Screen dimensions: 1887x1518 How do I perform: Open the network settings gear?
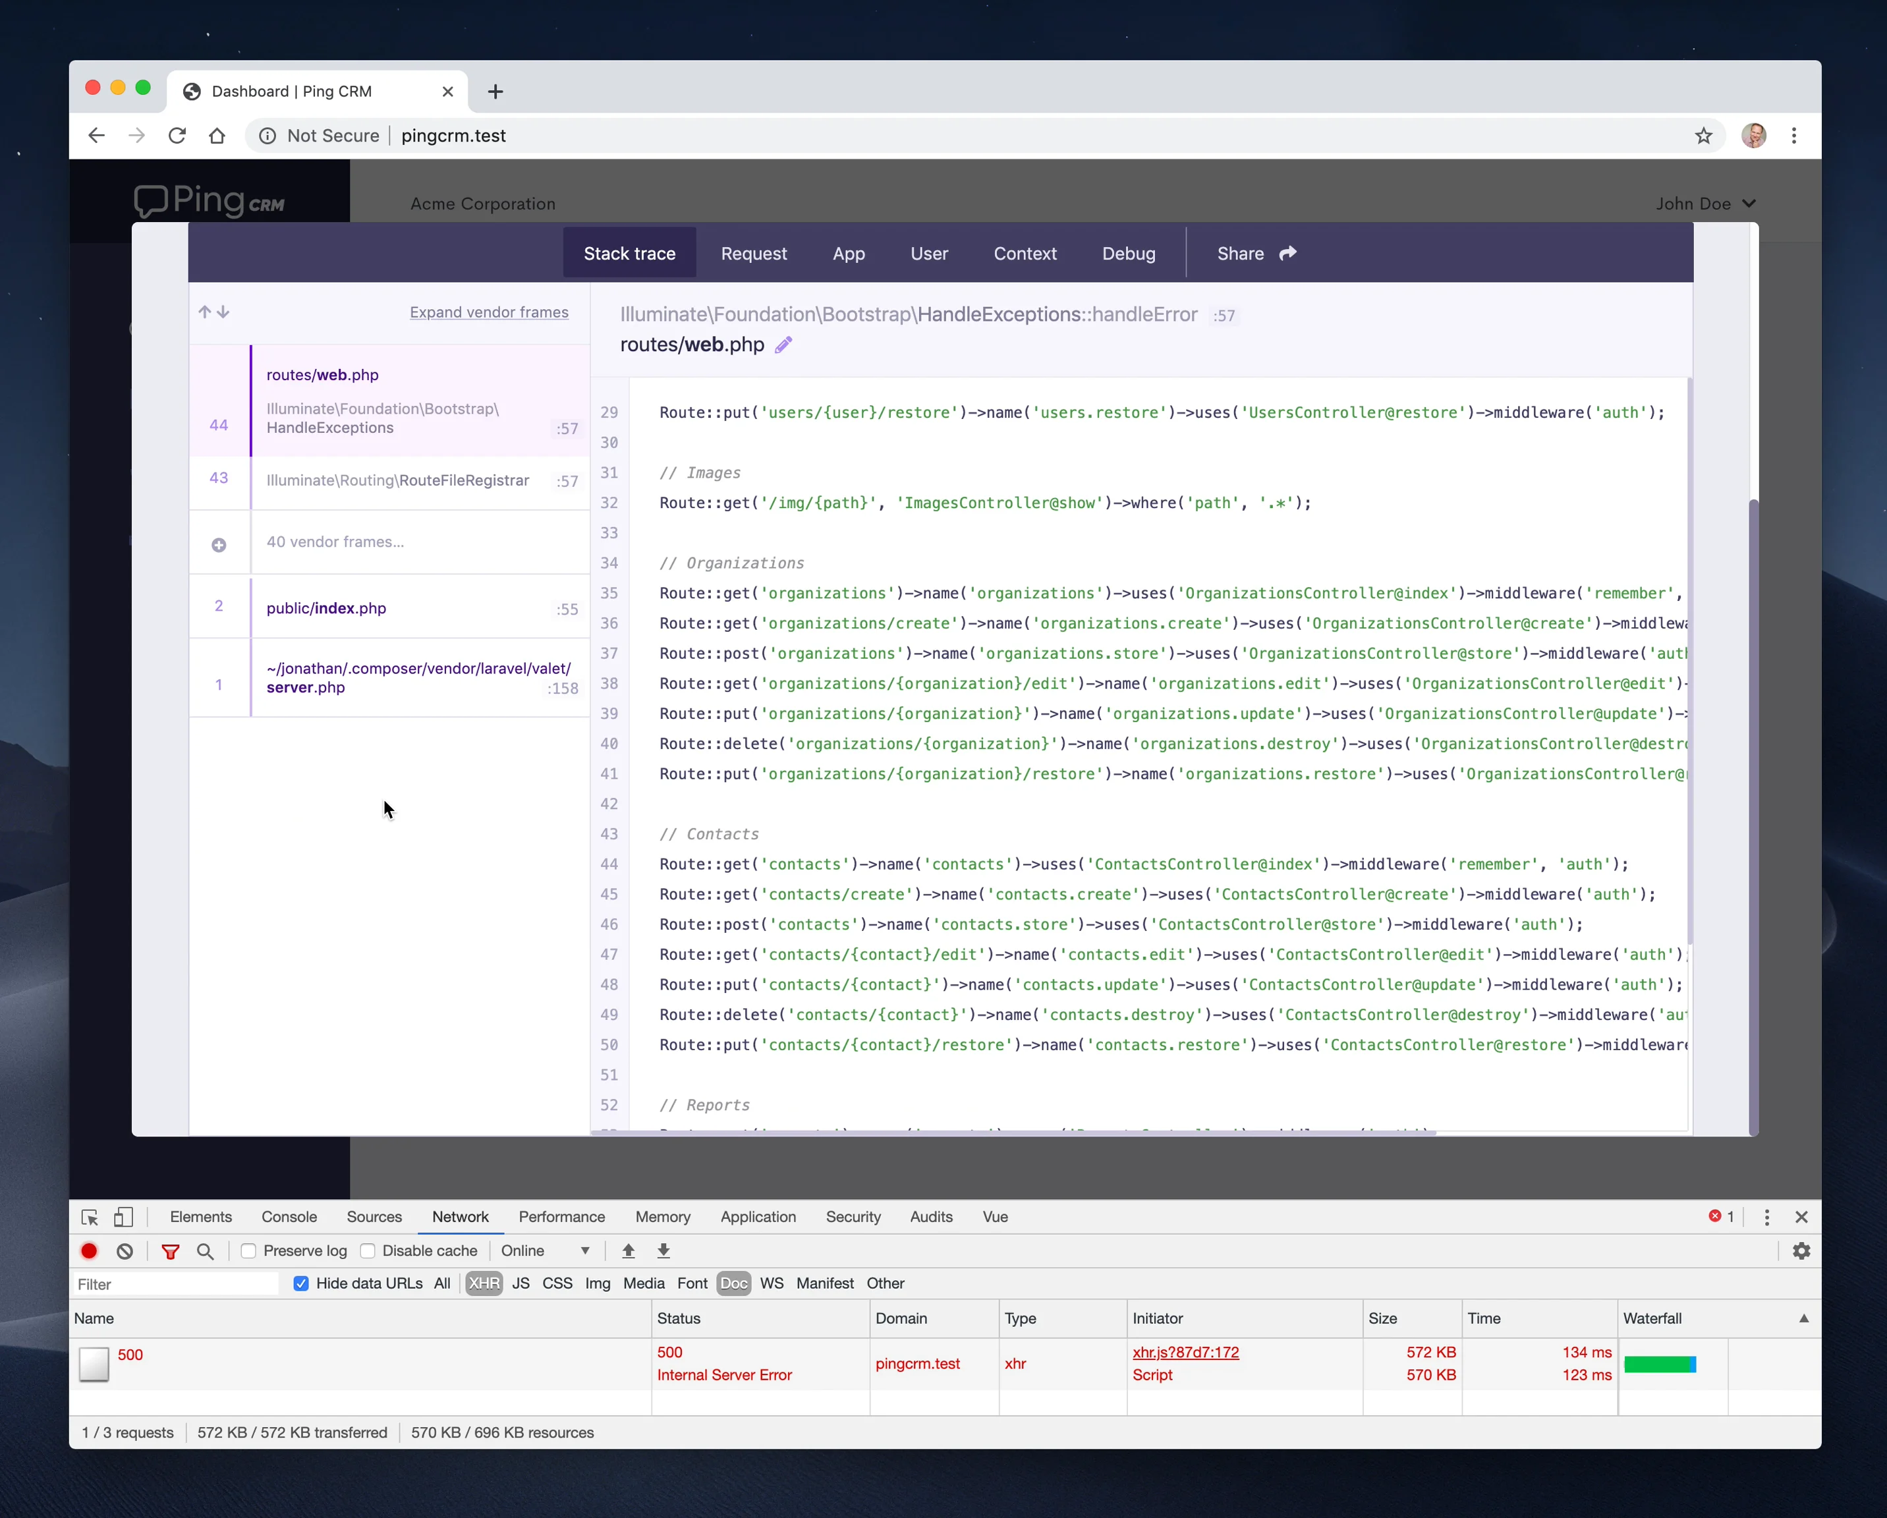1800,1251
